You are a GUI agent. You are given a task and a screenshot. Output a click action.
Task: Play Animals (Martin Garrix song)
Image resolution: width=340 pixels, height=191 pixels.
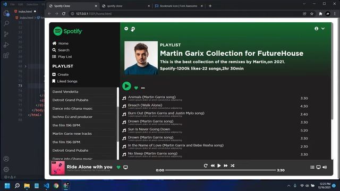152,97
